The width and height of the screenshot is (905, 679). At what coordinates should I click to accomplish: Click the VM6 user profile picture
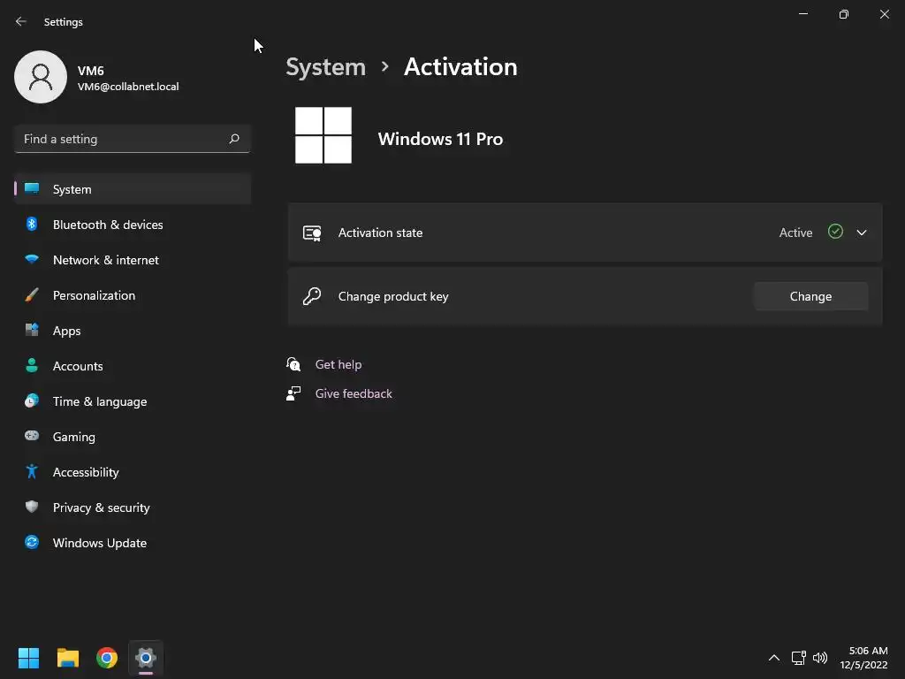[41, 77]
